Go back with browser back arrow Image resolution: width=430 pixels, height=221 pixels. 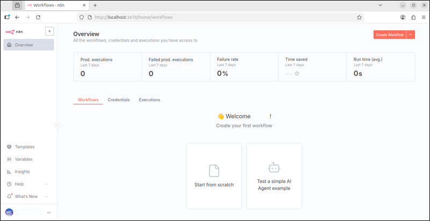pyautogui.click(x=17, y=17)
